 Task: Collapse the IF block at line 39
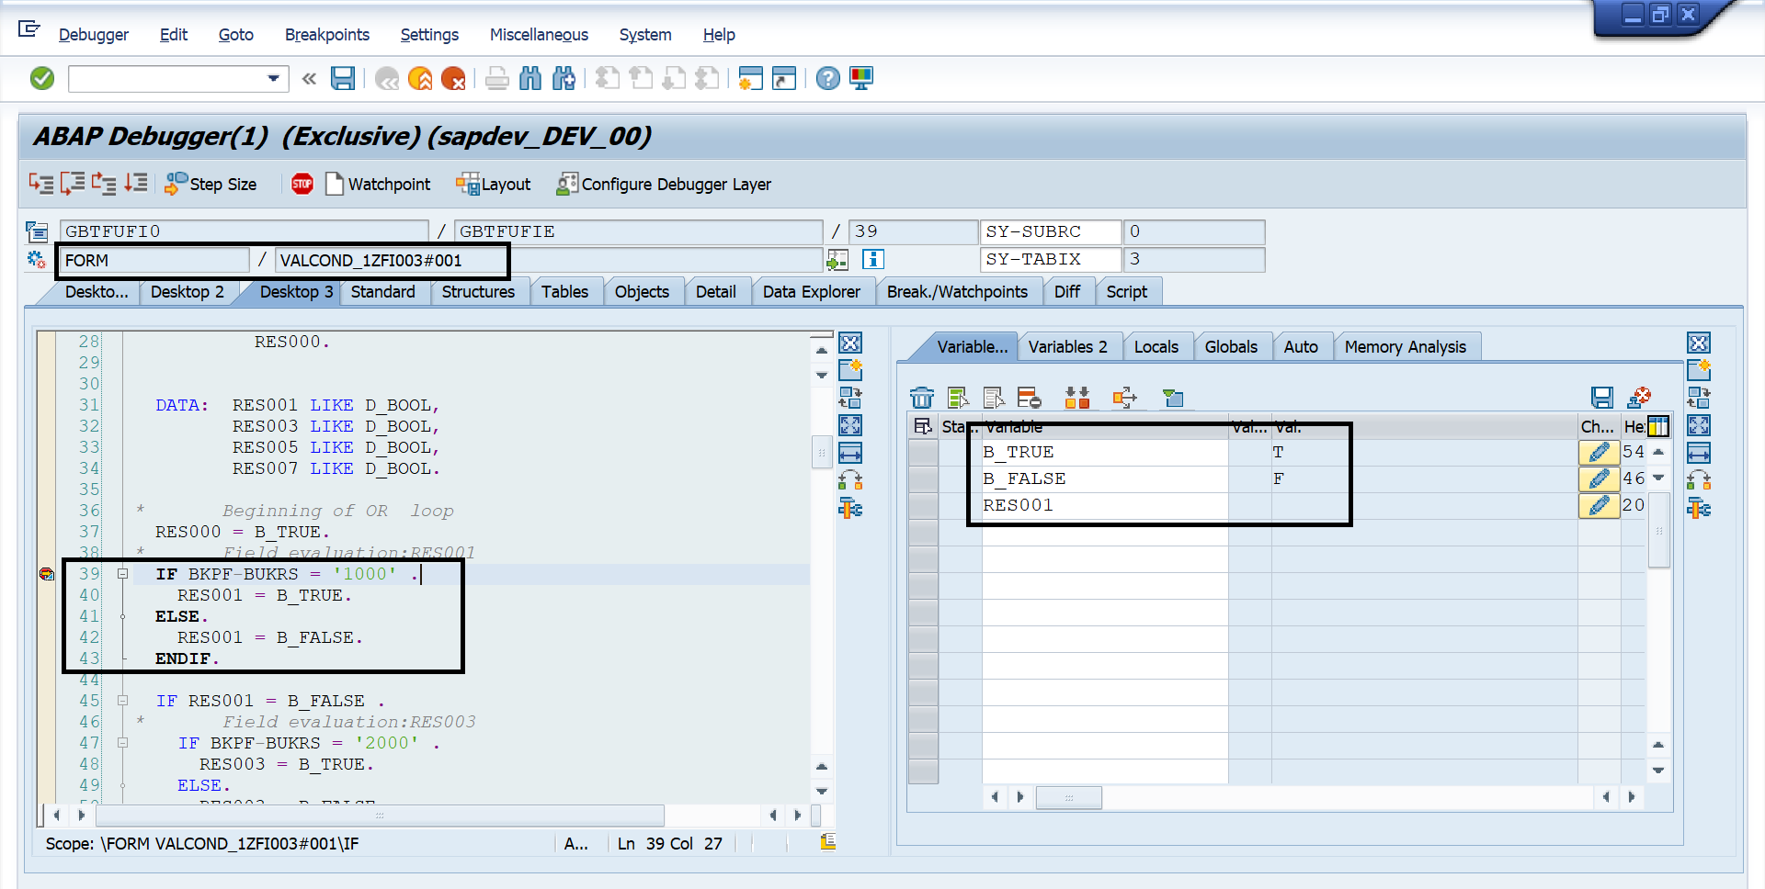(x=122, y=573)
